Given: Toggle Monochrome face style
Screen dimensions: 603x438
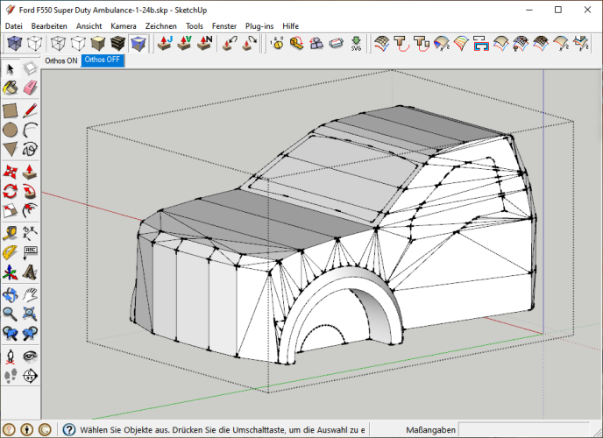Looking at the screenshot, I should pos(138,44).
